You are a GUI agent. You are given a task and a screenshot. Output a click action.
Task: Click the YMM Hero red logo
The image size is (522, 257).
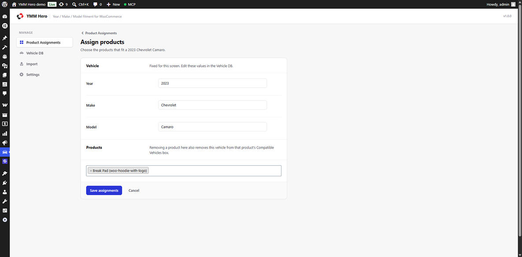[20, 16]
